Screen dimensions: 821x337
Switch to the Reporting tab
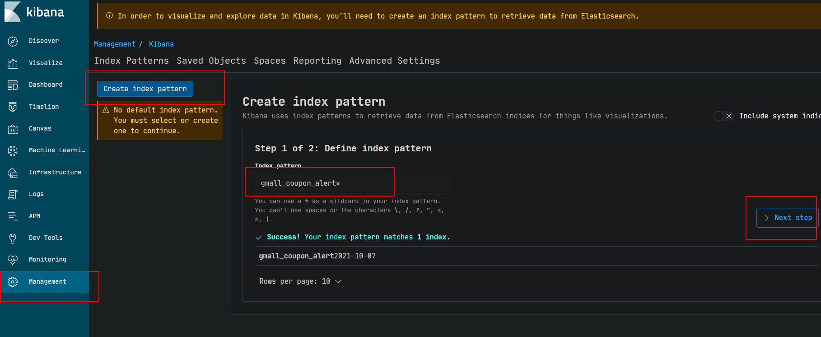(317, 61)
